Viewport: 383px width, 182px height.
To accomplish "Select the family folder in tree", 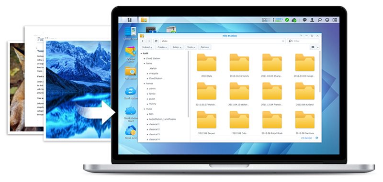I will point(152,94).
